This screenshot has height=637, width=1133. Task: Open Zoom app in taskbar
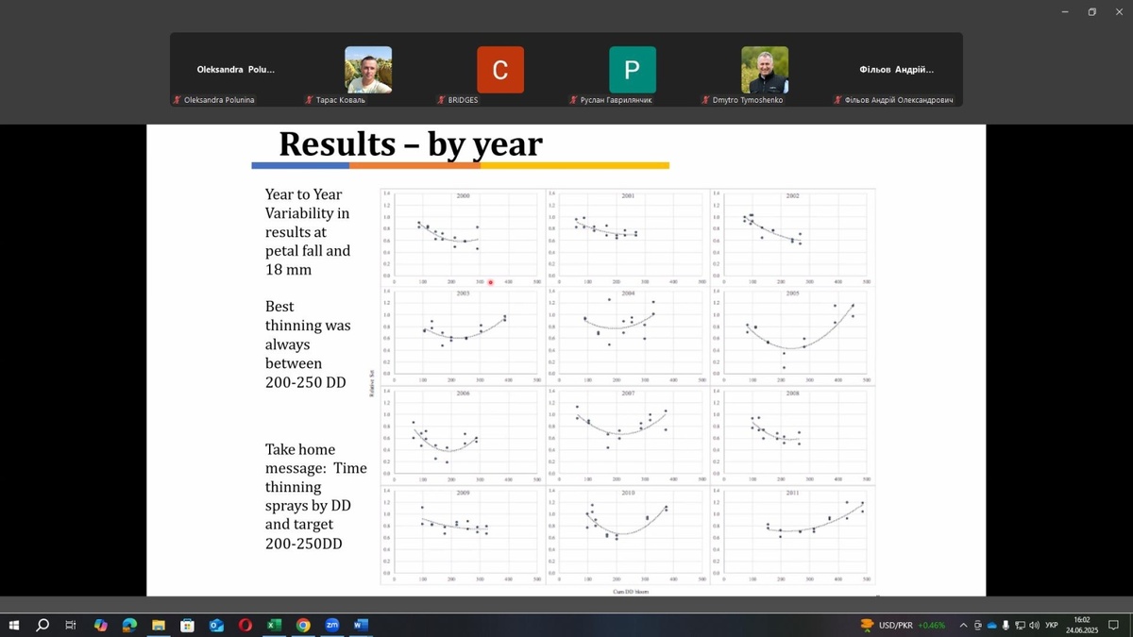[x=331, y=625]
